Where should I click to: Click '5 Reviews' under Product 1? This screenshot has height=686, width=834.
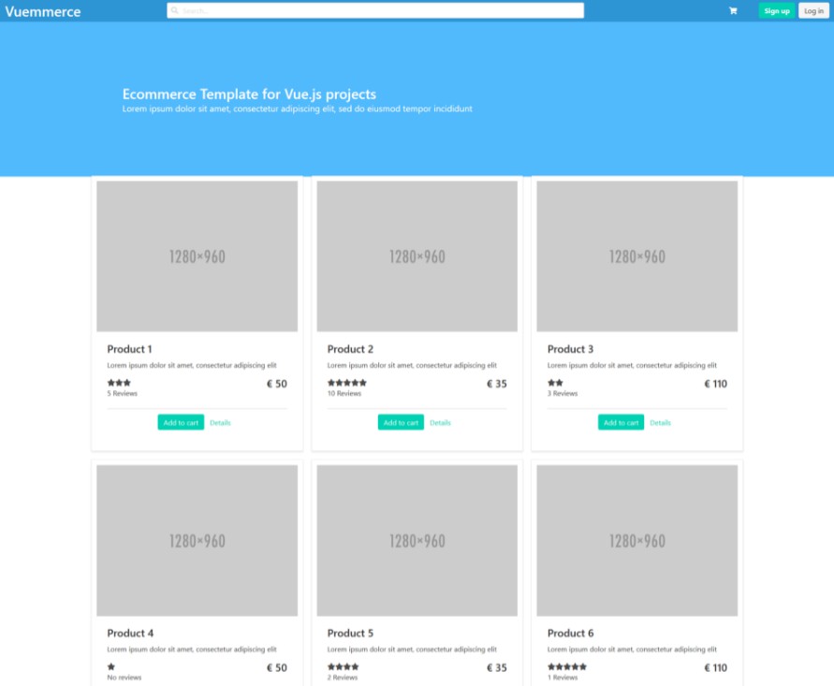(x=123, y=393)
